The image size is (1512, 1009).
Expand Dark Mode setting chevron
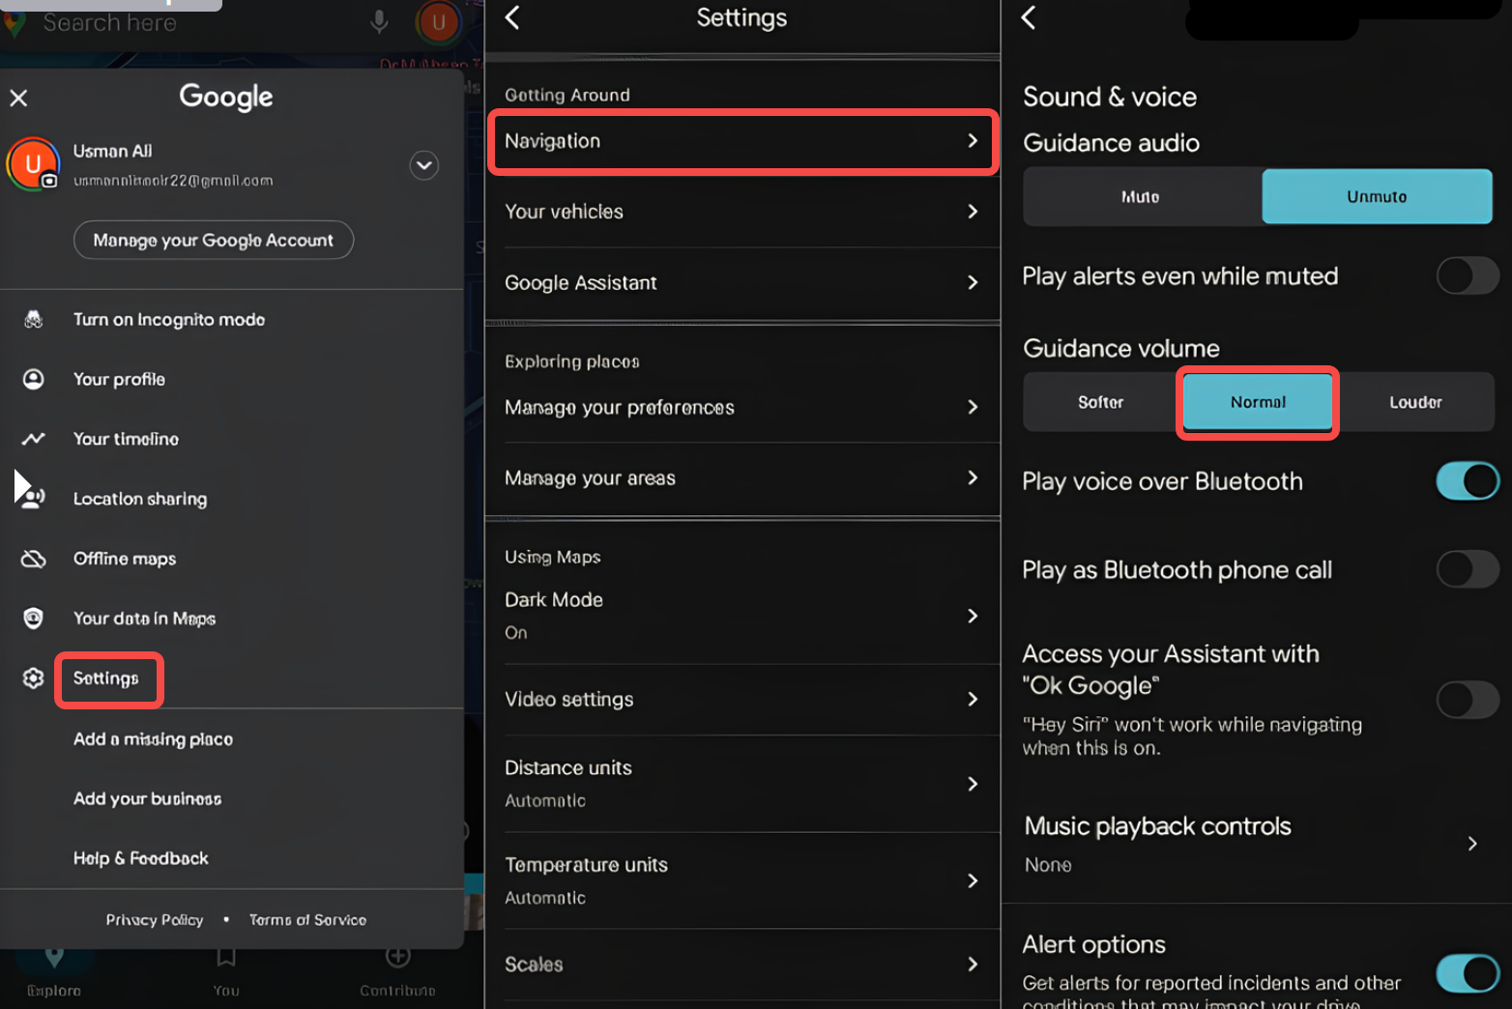973,616
